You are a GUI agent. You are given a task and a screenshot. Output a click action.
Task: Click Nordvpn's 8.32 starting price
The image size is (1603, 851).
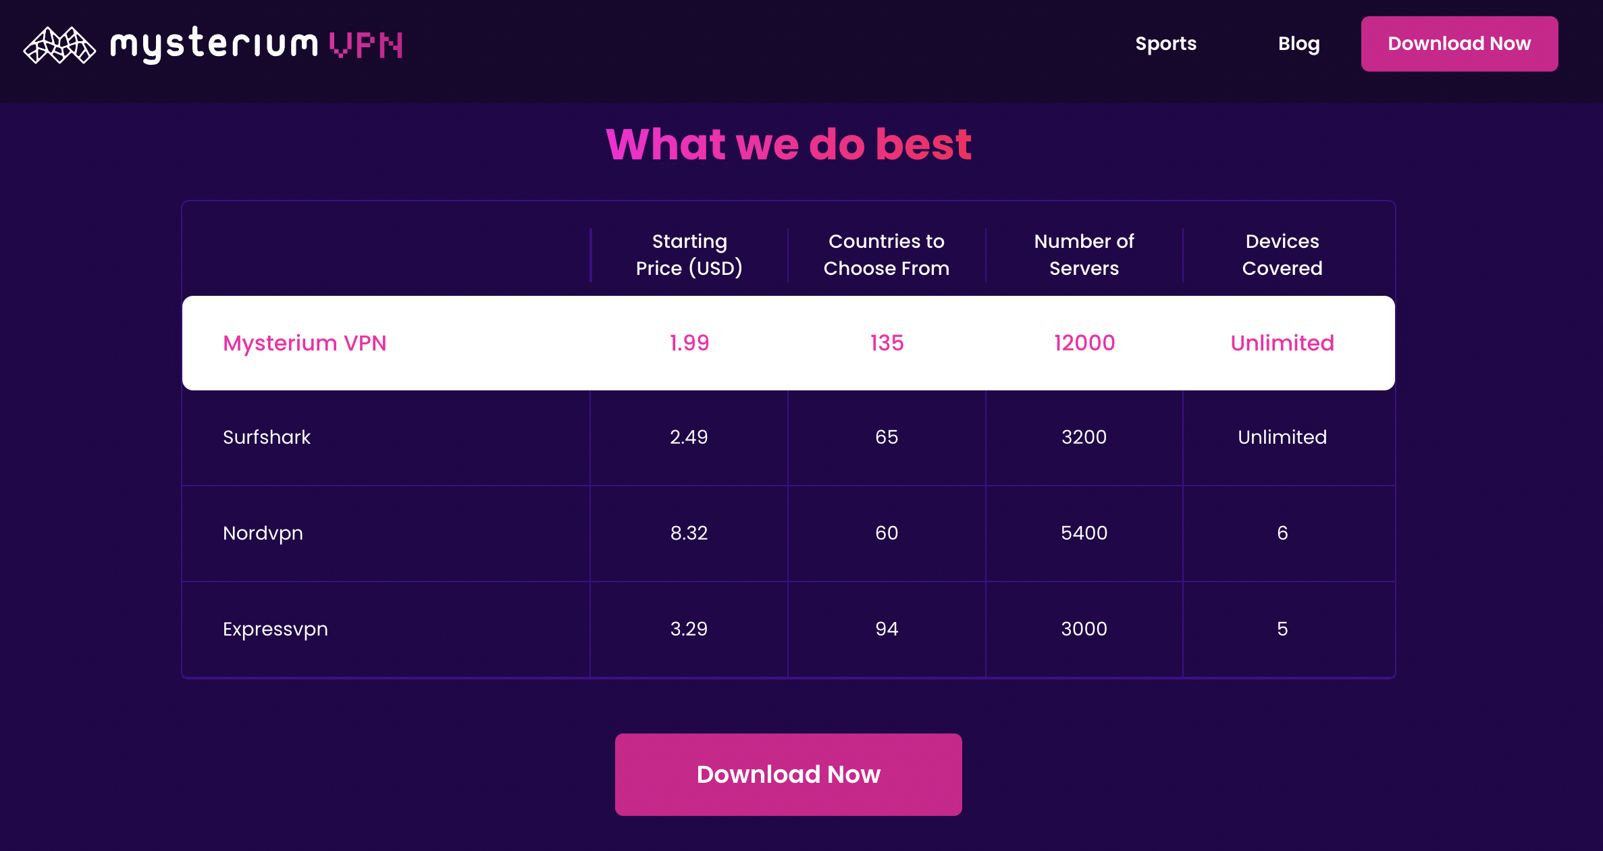689,534
